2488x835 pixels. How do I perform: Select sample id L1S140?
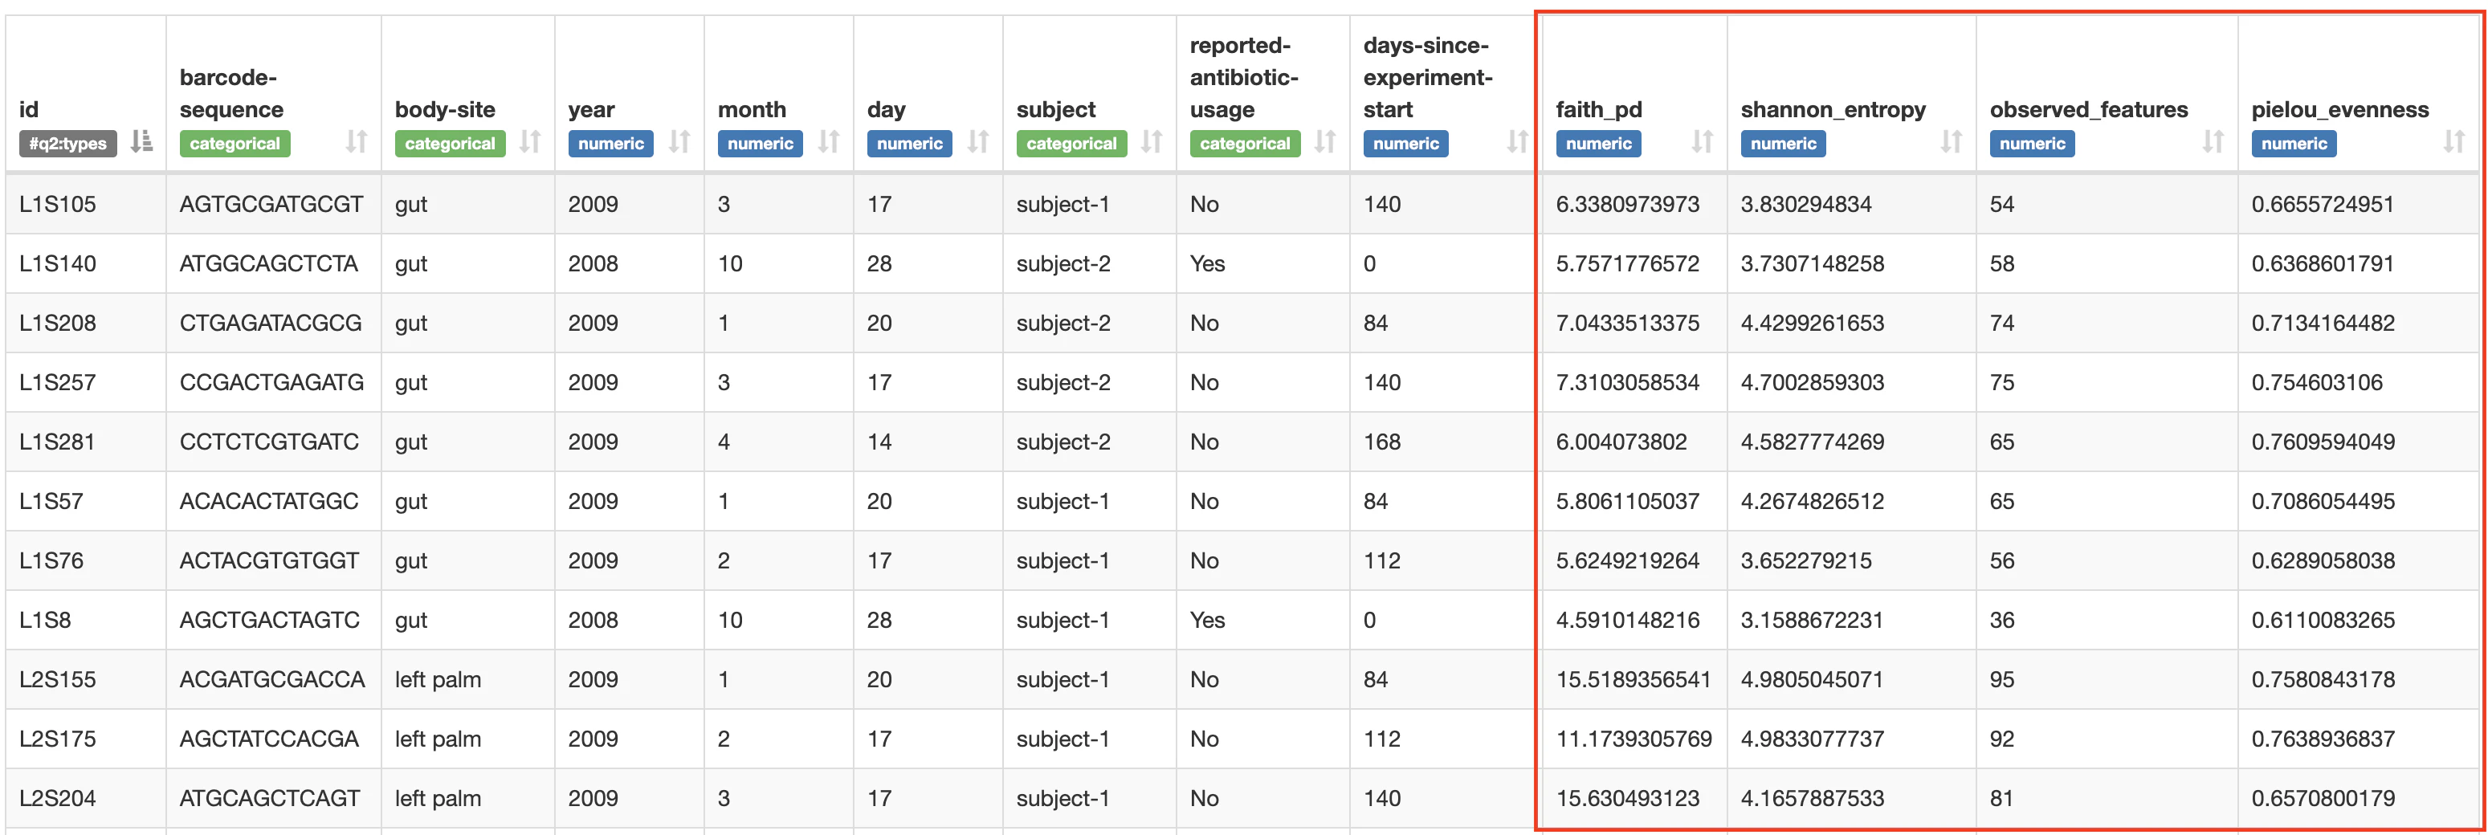pyautogui.click(x=58, y=263)
